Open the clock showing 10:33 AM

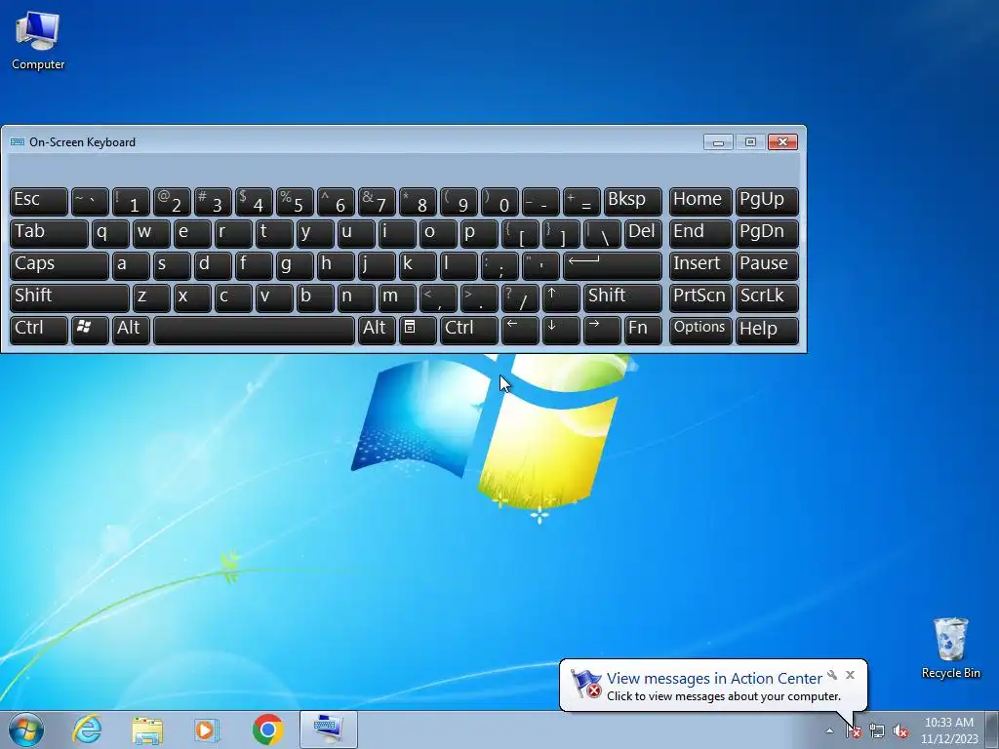948,730
